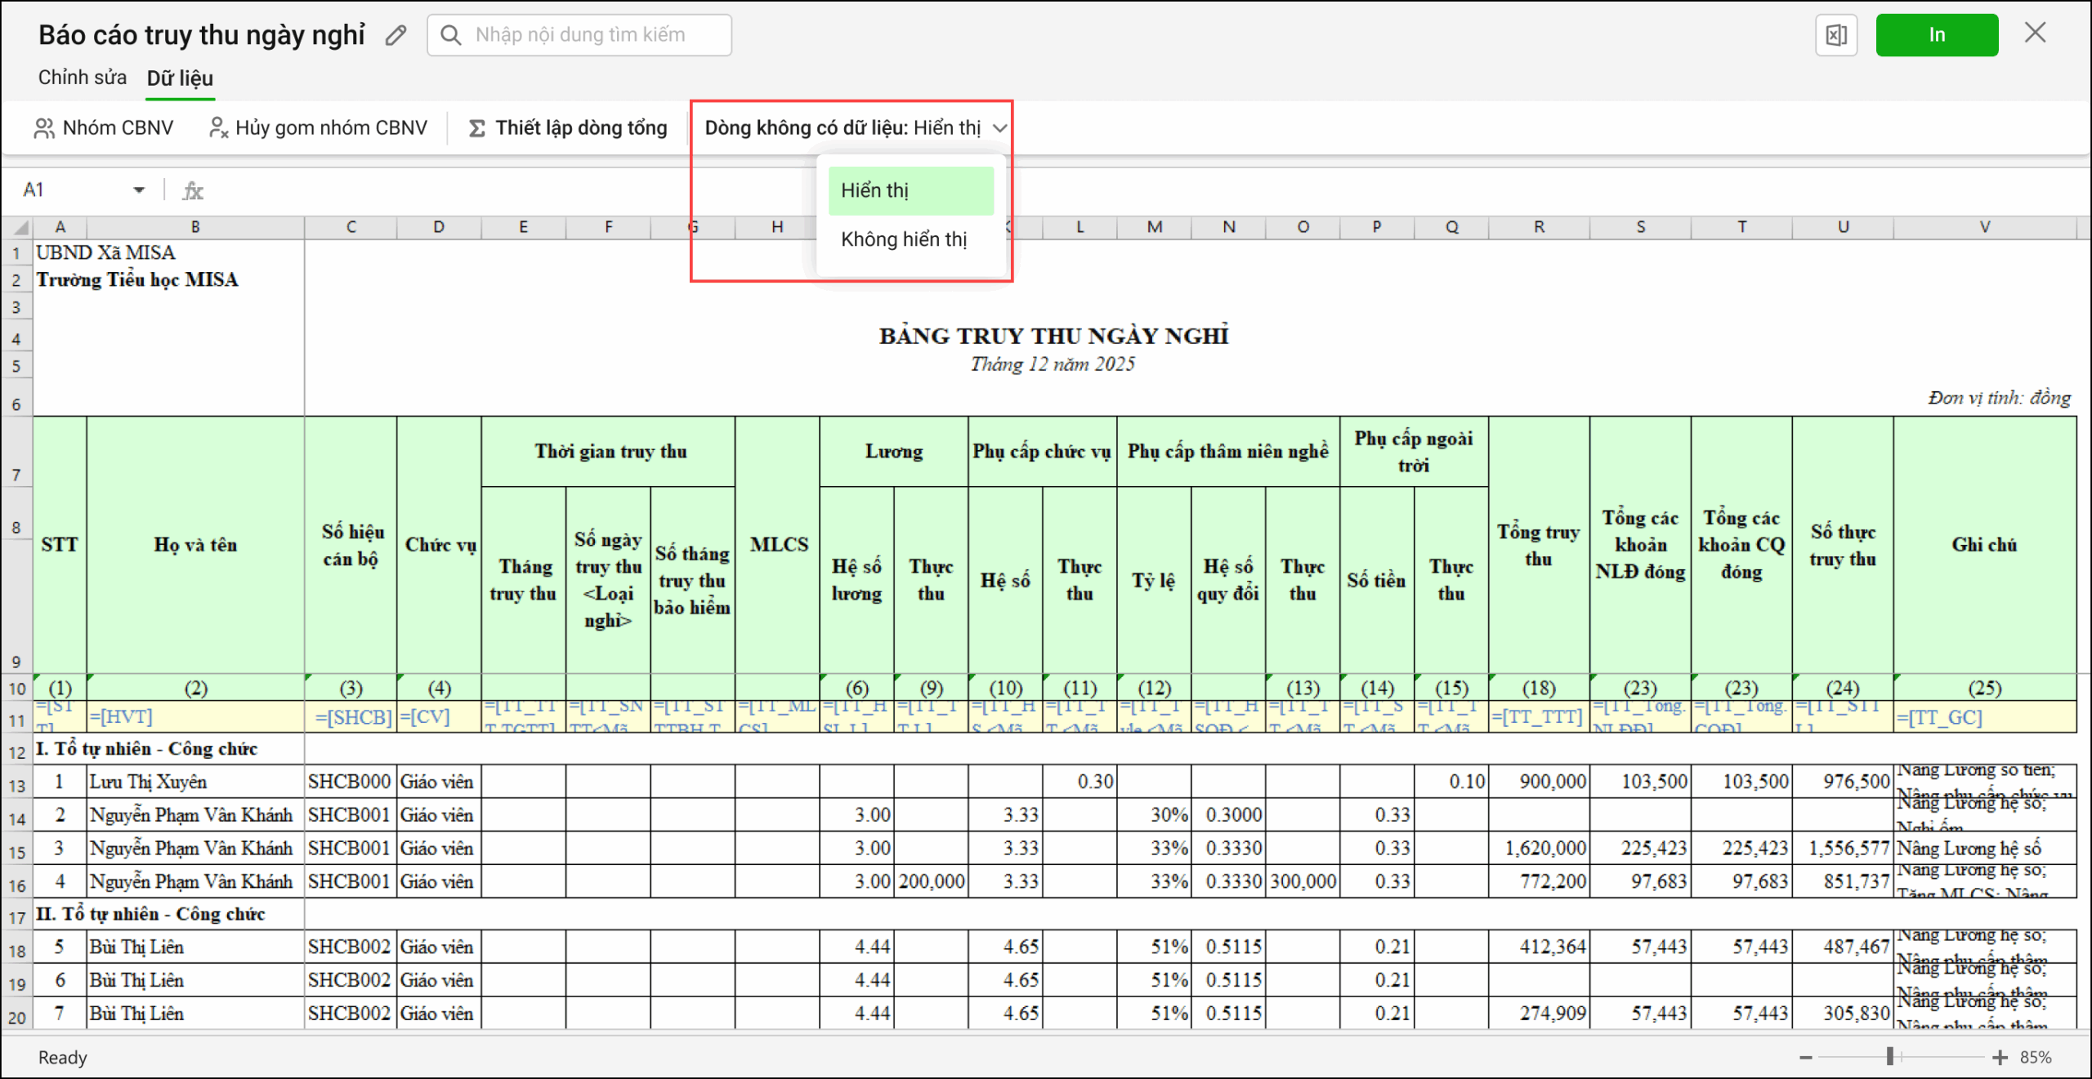Open Thiết lập dòng tổng sigma icon

click(477, 128)
